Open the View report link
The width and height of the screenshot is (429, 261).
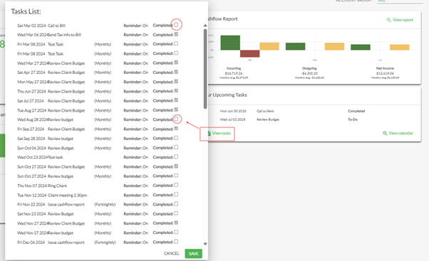pos(403,20)
